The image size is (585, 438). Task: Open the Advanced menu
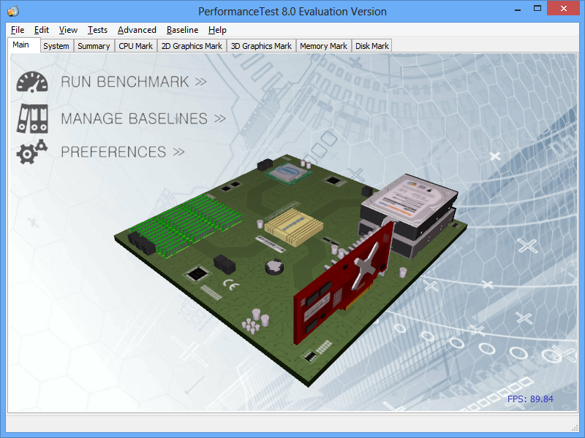tap(137, 30)
